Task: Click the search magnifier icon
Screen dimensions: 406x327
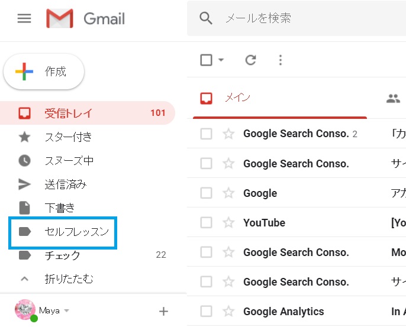Action: (206, 18)
